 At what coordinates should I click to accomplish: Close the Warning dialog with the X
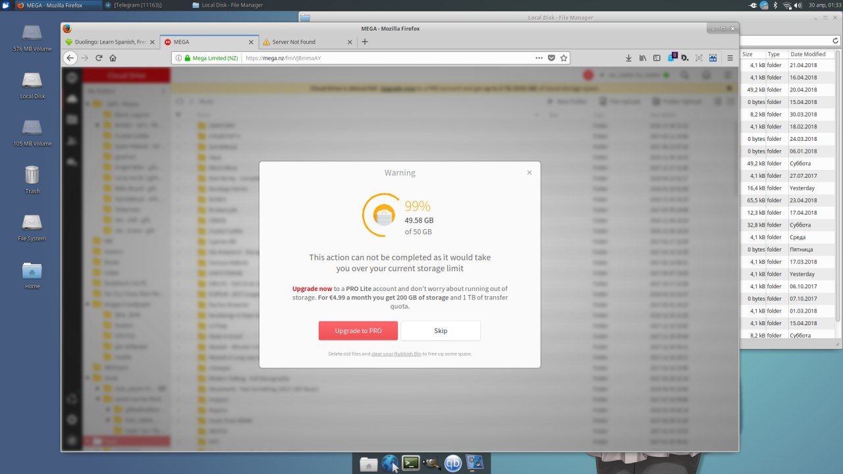coord(529,172)
